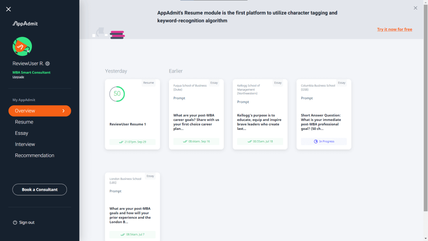Dismiss the banner with its close icon

(x=415, y=8)
